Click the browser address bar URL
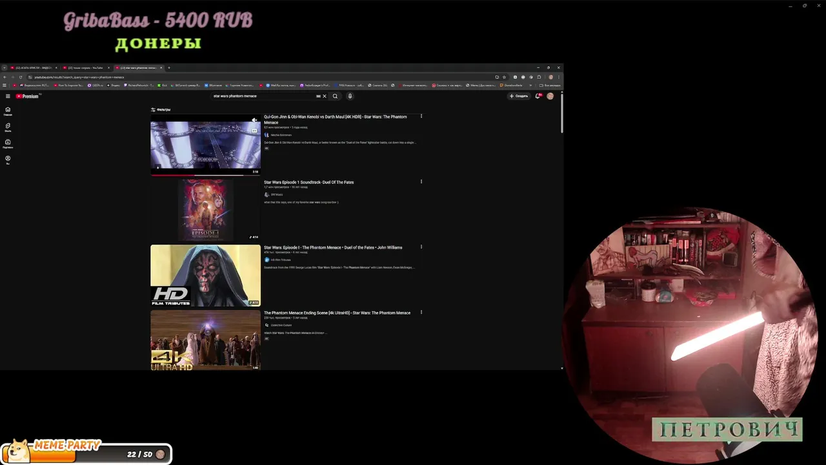This screenshot has height=465, width=826. pyautogui.click(x=79, y=77)
